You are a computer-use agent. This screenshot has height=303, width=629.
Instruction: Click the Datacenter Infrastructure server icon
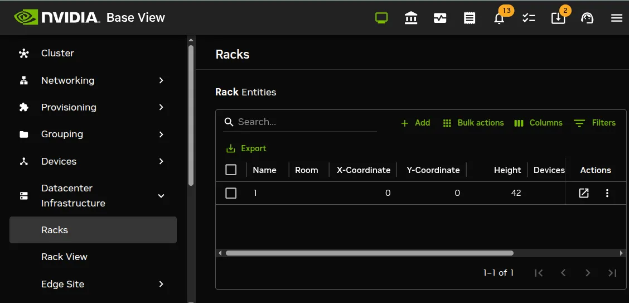[24, 196]
